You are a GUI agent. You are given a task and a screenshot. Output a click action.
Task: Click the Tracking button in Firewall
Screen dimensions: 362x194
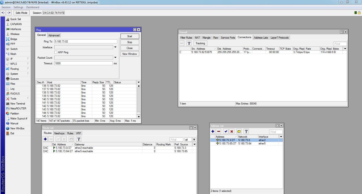coord(200,43)
